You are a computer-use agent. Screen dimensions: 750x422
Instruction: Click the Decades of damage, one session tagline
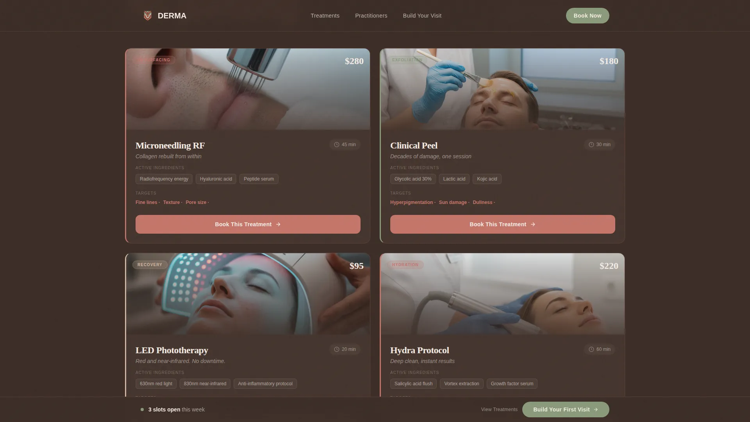point(431,156)
